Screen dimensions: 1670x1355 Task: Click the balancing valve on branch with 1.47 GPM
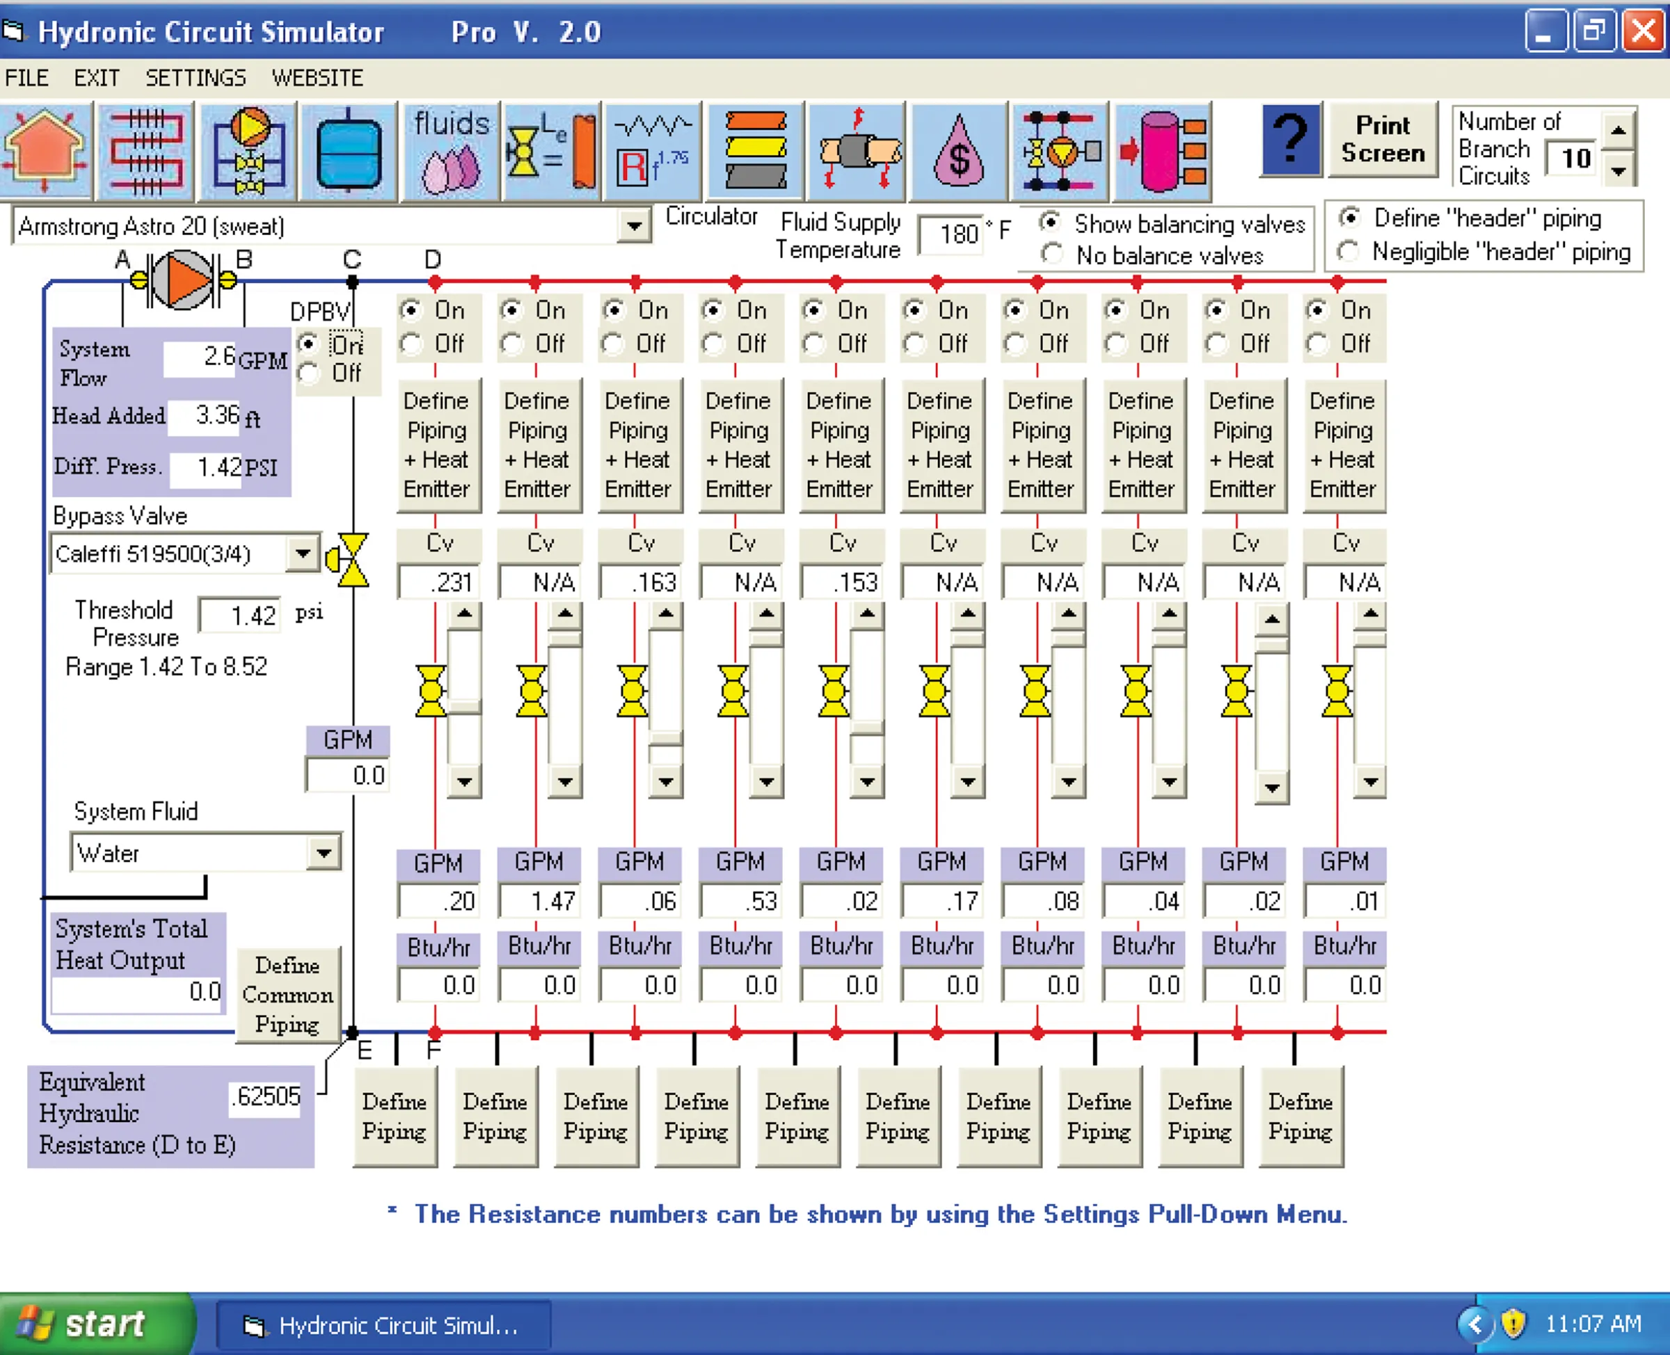pos(532,691)
